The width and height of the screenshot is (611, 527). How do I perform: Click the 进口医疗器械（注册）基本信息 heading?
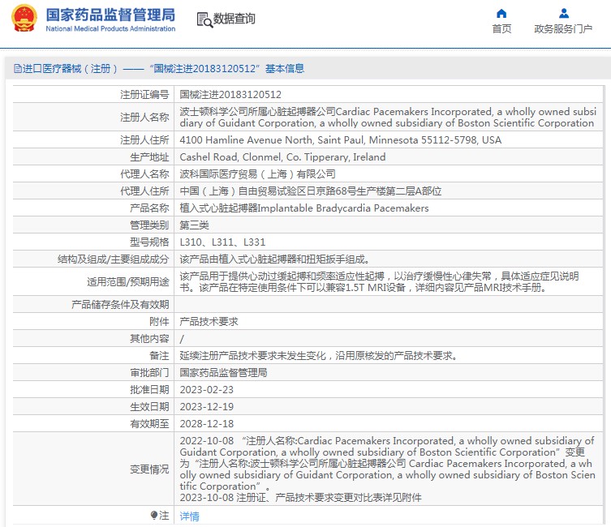pyautogui.click(x=159, y=69)
